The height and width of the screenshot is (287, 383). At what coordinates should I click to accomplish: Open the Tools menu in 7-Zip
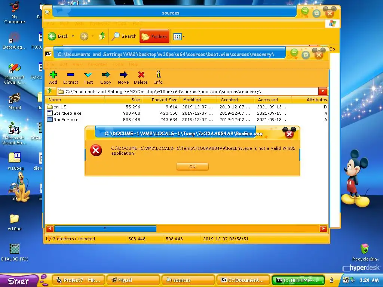118,64
